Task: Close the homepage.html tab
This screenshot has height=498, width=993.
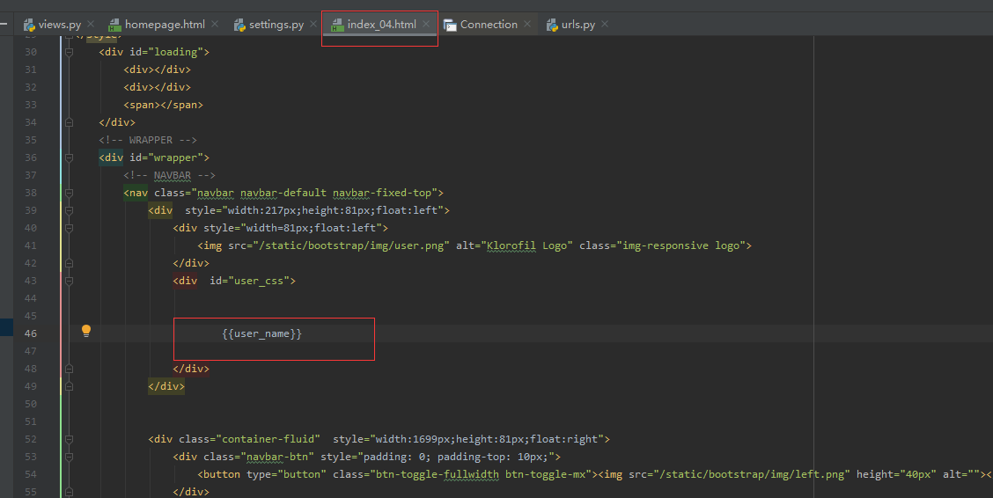Action: point(215,24)
